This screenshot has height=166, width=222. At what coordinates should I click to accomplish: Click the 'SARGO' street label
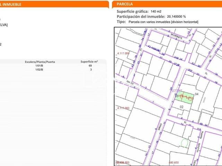tap(160, 127)
